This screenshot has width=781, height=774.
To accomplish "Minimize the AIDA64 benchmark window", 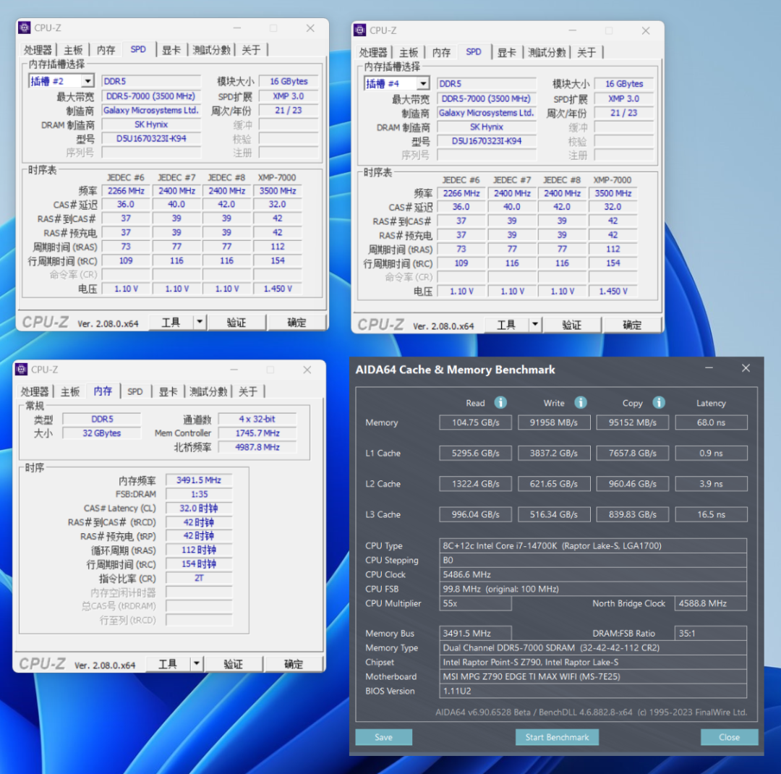I will tap(708, 368).
